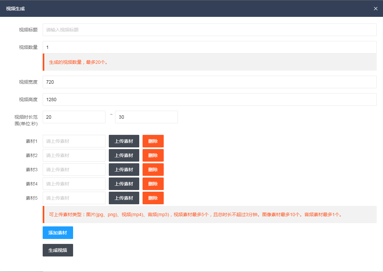This screenshot has width=383, height=272.
Task: Delete the 素材4 row
Action: [153, 184]
